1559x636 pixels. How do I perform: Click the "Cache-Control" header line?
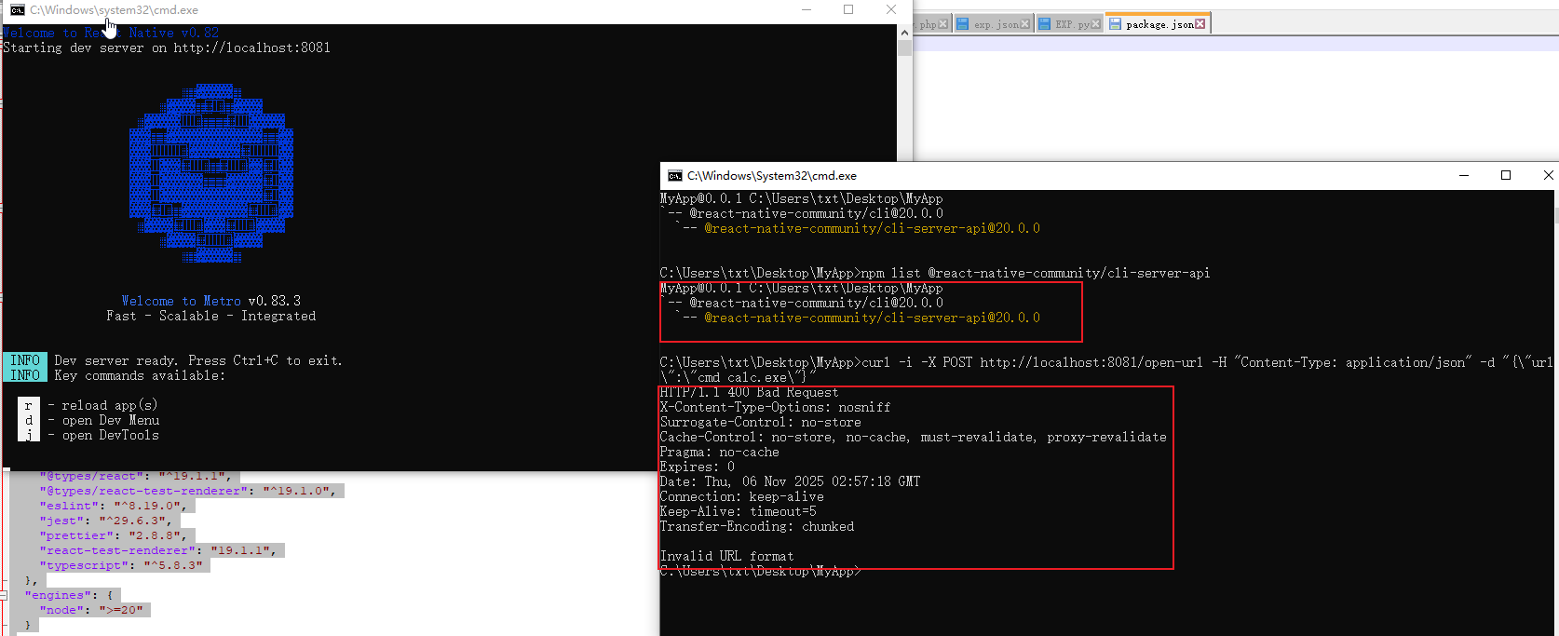coord(913,437)
